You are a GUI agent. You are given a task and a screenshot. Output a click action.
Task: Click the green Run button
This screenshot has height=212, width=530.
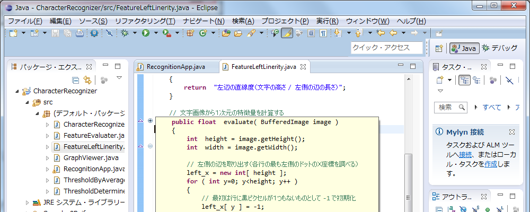(146, 33)
